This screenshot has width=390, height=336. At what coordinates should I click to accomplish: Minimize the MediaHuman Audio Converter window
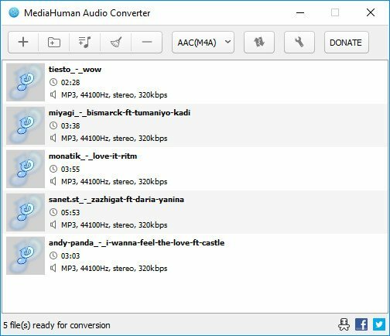300,12
